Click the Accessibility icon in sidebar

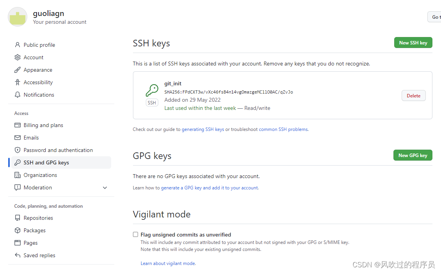(x=18, y=82)
